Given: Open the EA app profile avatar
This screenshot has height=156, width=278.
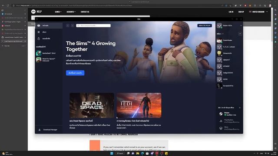Looking at the screenshot, I should [219, 26].
